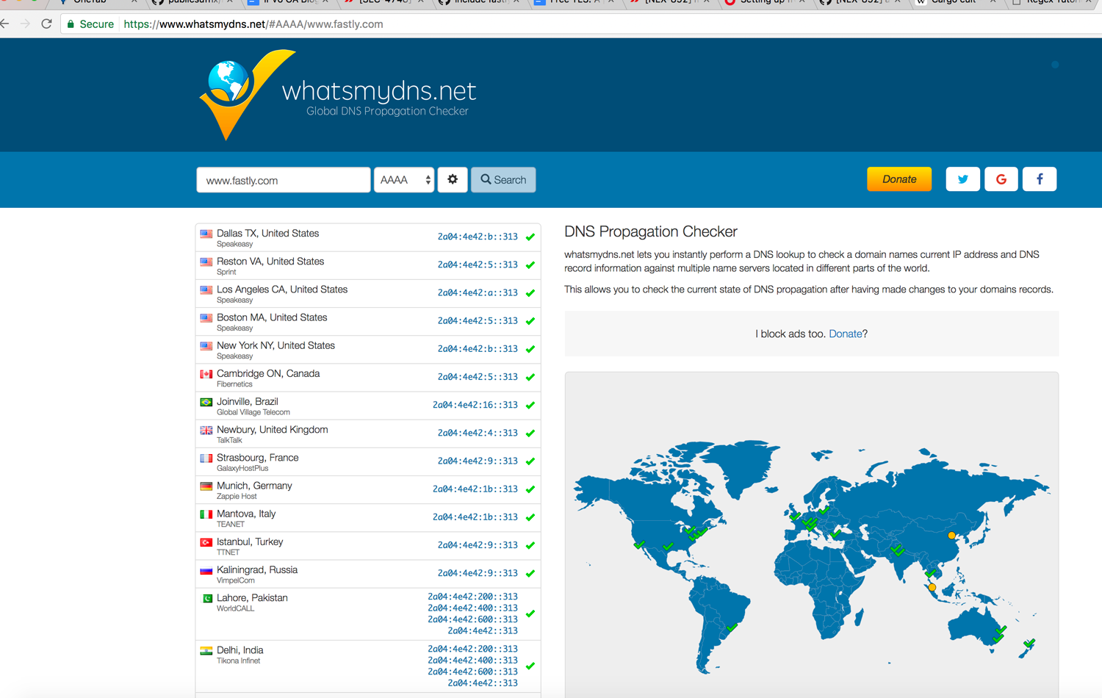Click Lahore's first IP 2a04:4e42:200::313
Image resolution: width=1102 pixels, height=698 pixels.
[472, 597]
